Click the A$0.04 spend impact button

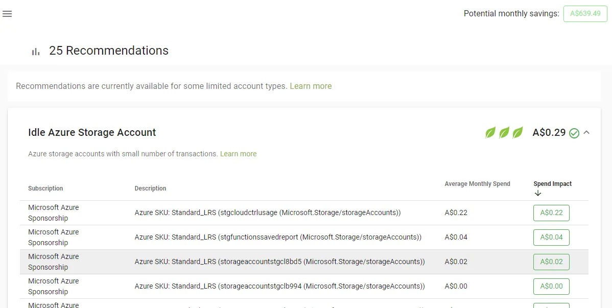coord(551,238)
